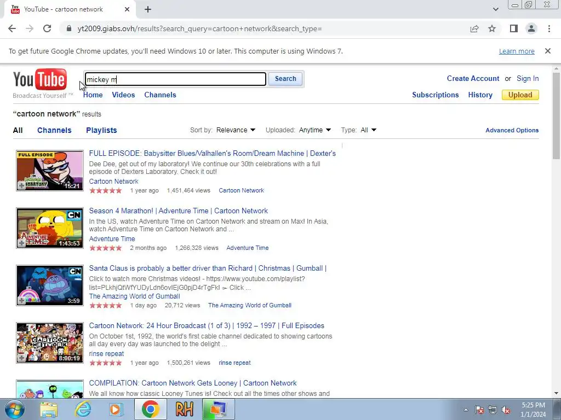Switch to the Channels results tab
Screen dimensions: 561x420
click(x=54, y=130)
